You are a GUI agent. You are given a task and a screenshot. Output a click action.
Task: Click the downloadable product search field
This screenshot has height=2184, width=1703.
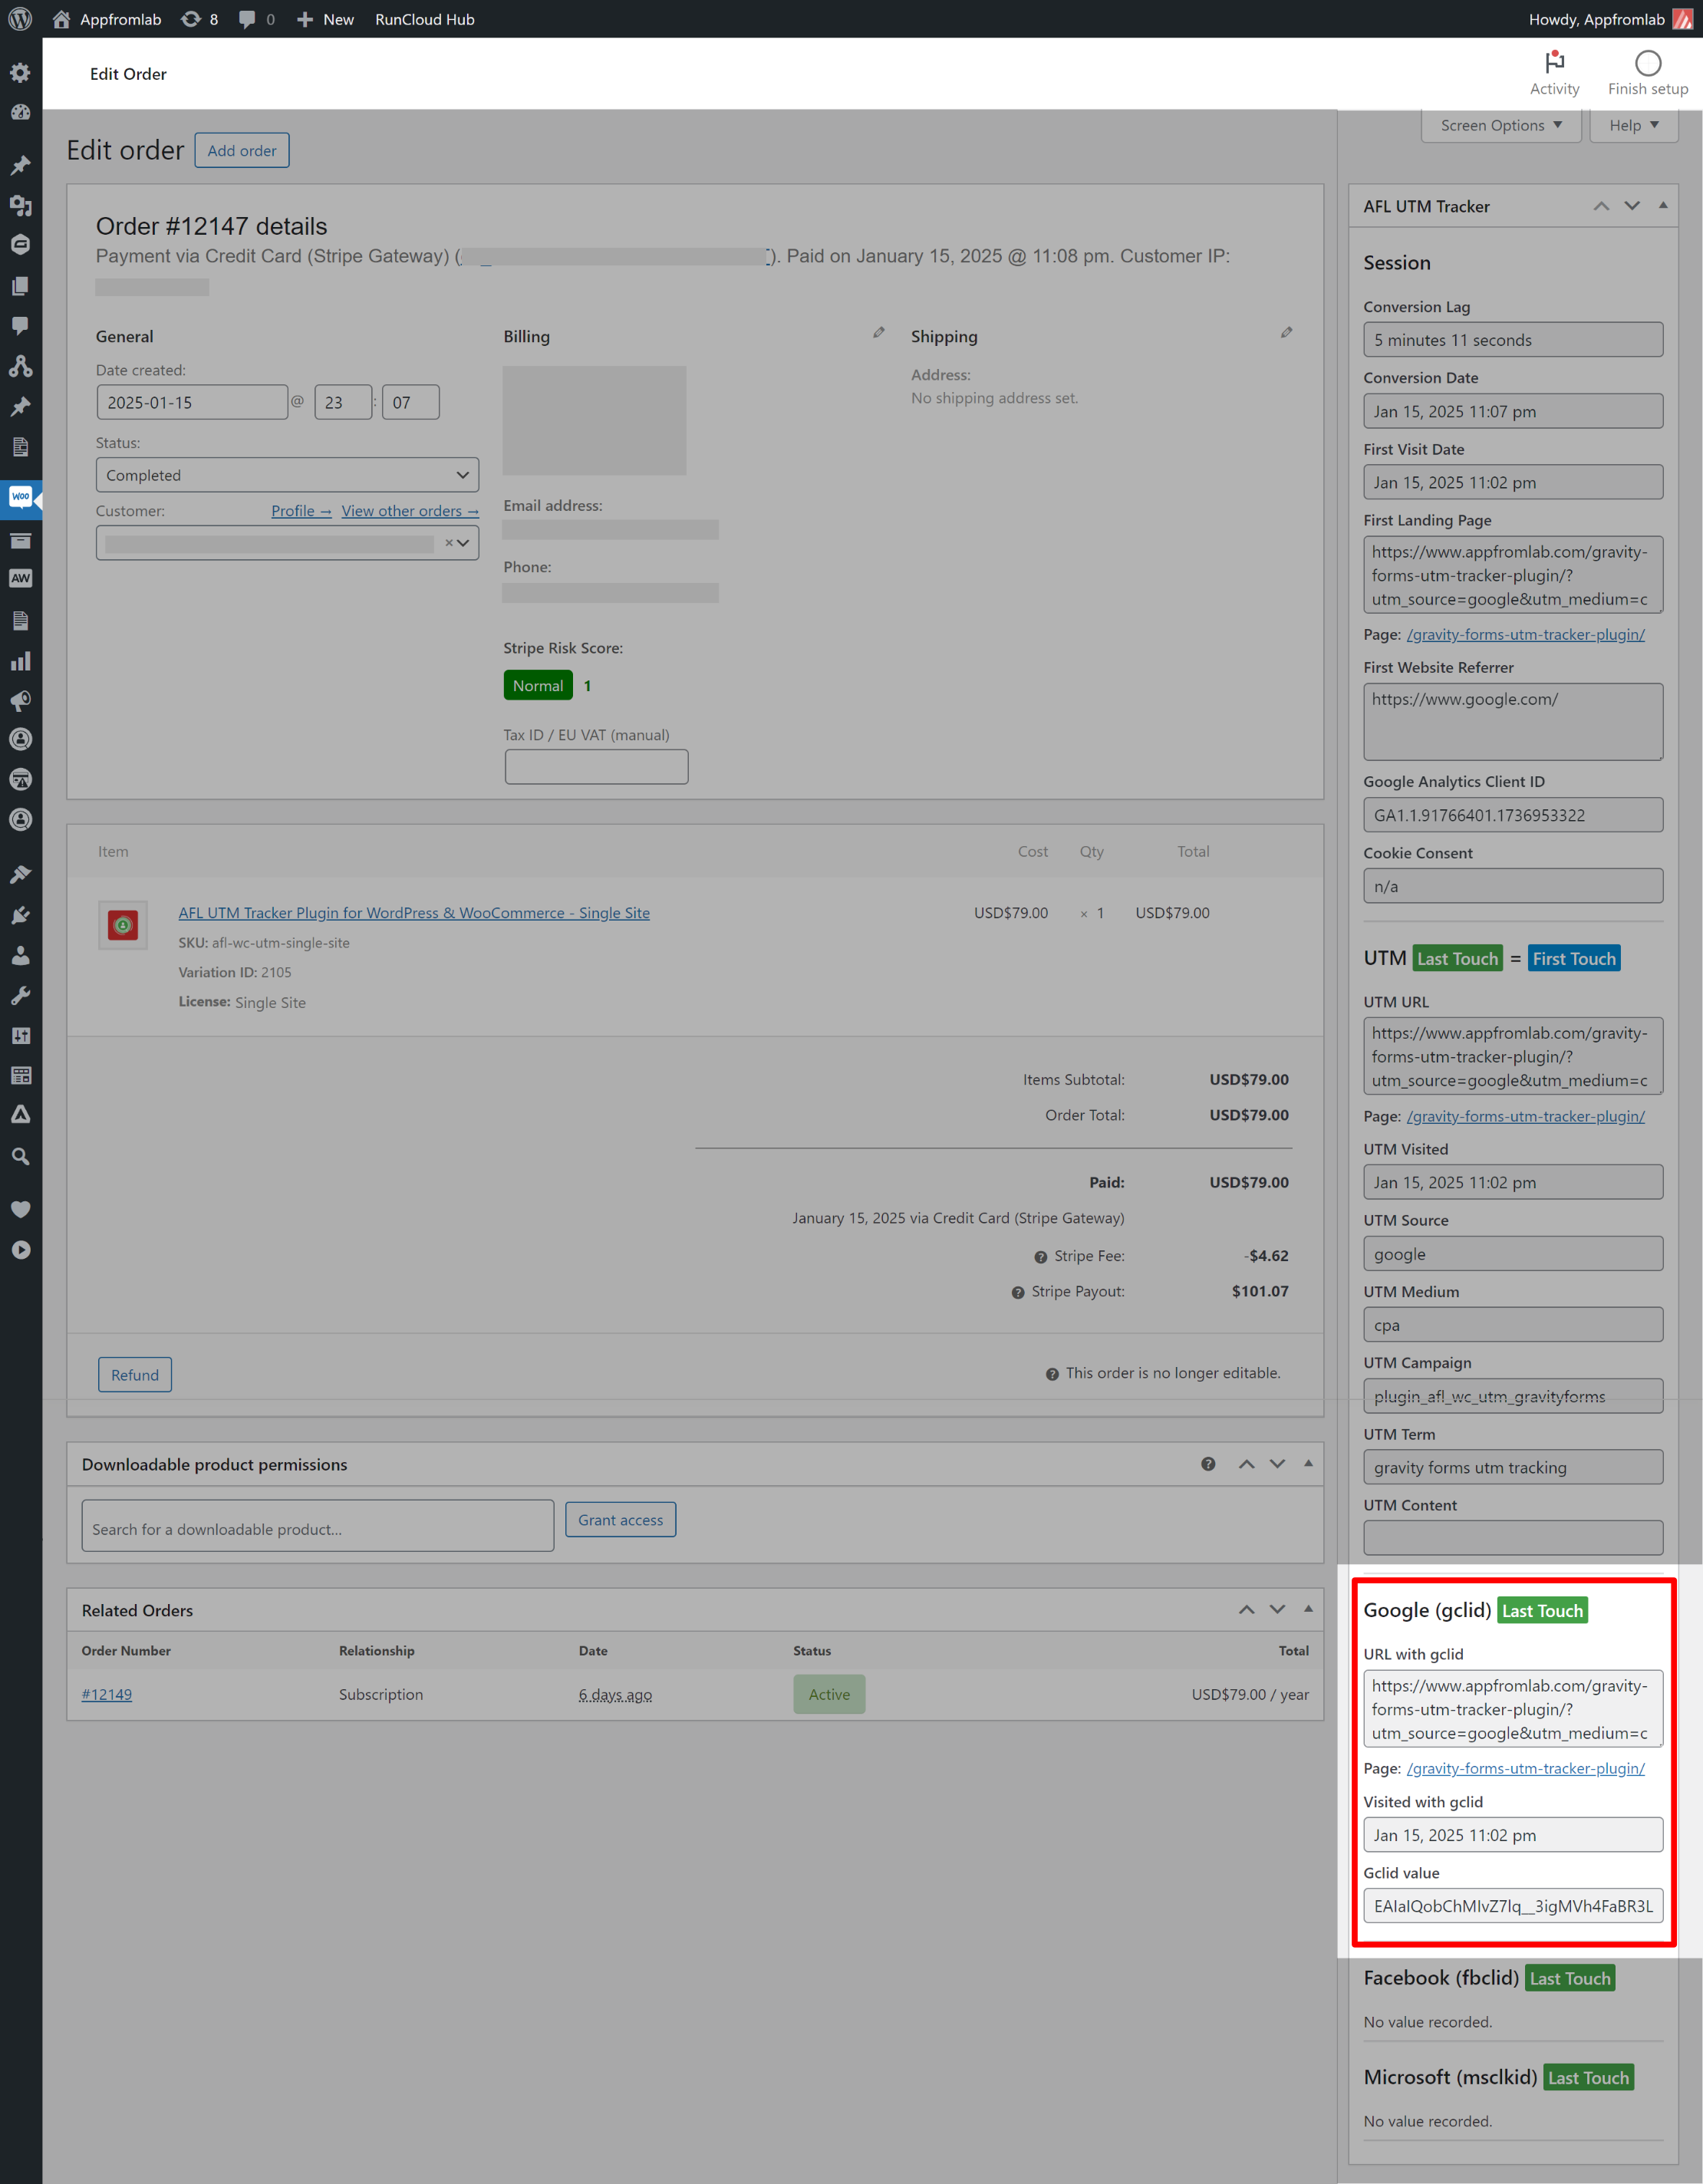click(317, 1526)
